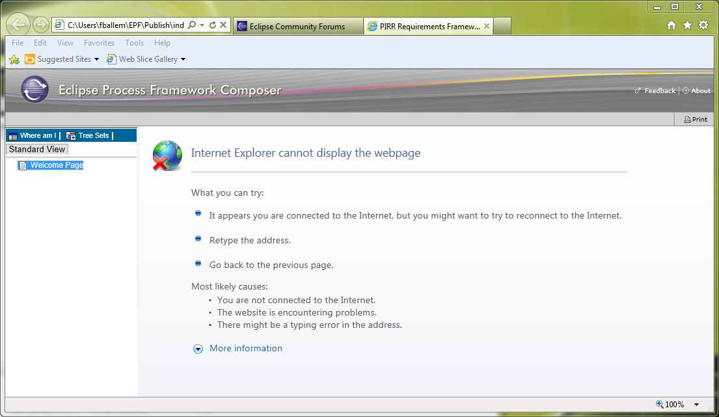Click 'You are not connected to the Internet.' text
Screen dimensions: 719x417
click(x=296, y=300)
